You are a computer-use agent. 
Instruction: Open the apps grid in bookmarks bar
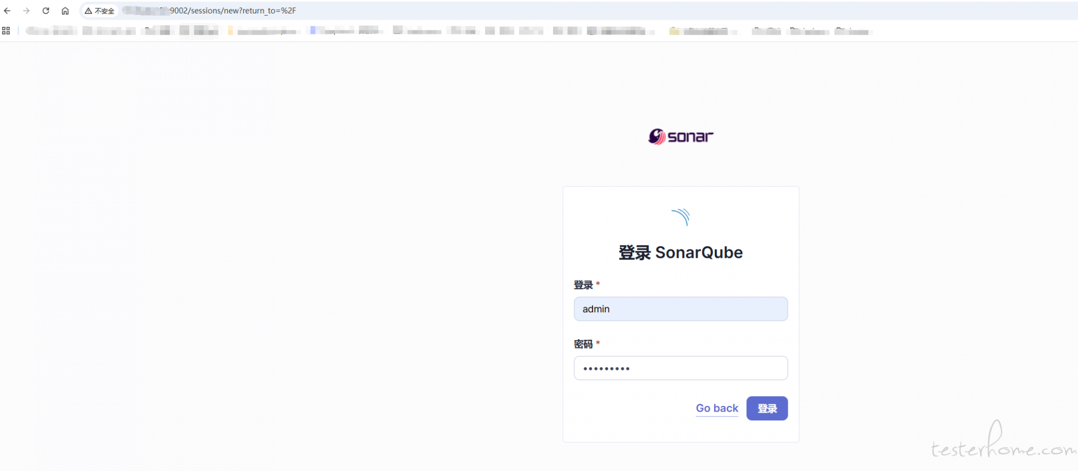coord(6,31)
